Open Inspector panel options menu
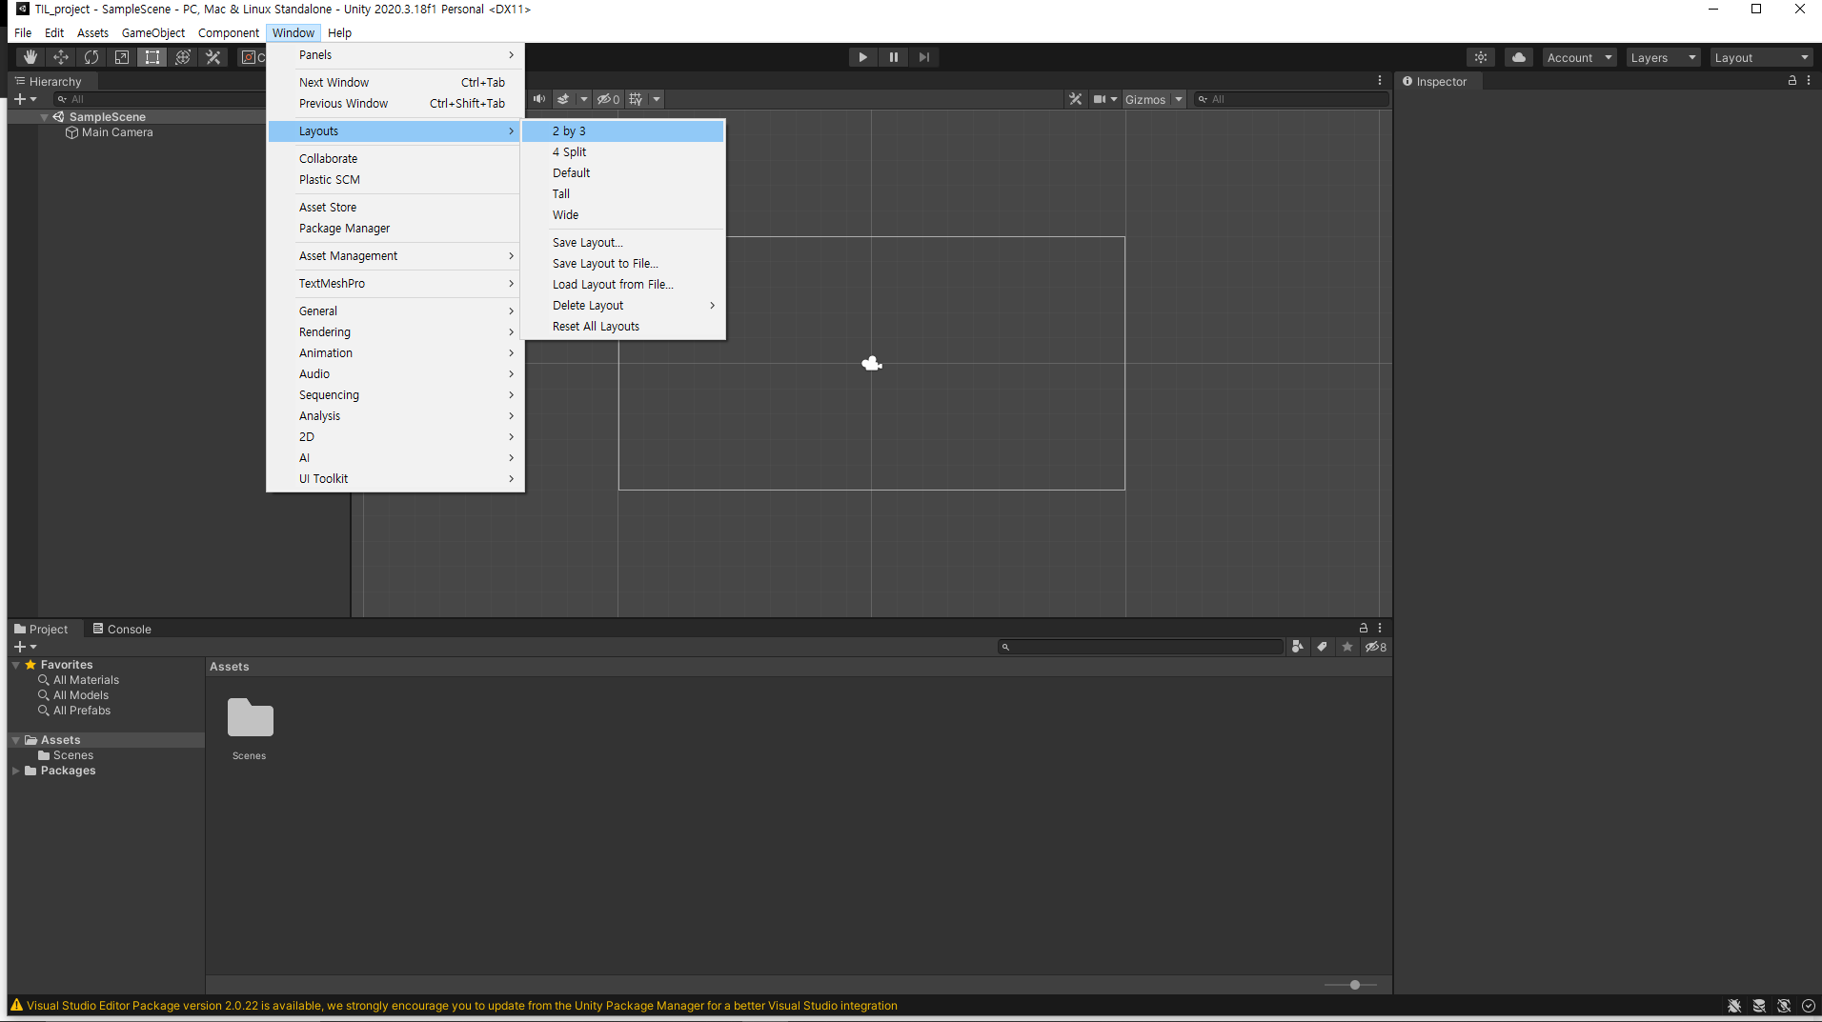The width and height of the screenshot is (1822, 1022). 1809,81
